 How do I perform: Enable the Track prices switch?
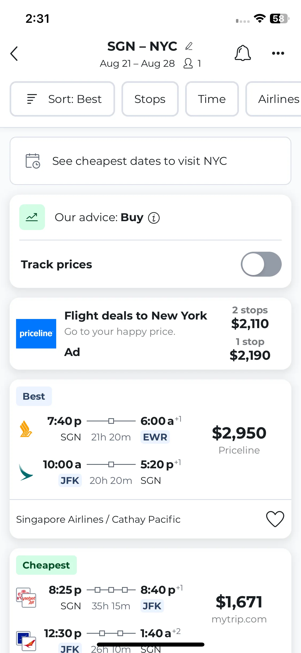coord(261,264)
